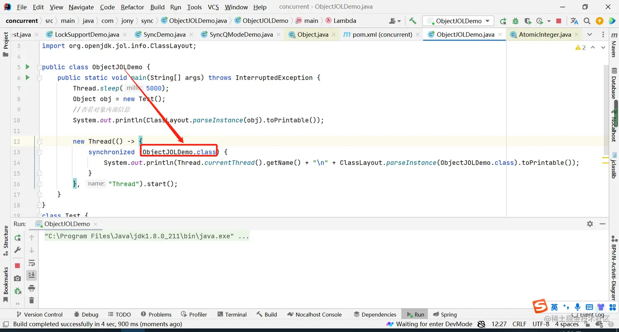The image size is (619, 332).
Task: Click the user account icon in toolbar
Action: pyautogui.click(x=393, y=21)
